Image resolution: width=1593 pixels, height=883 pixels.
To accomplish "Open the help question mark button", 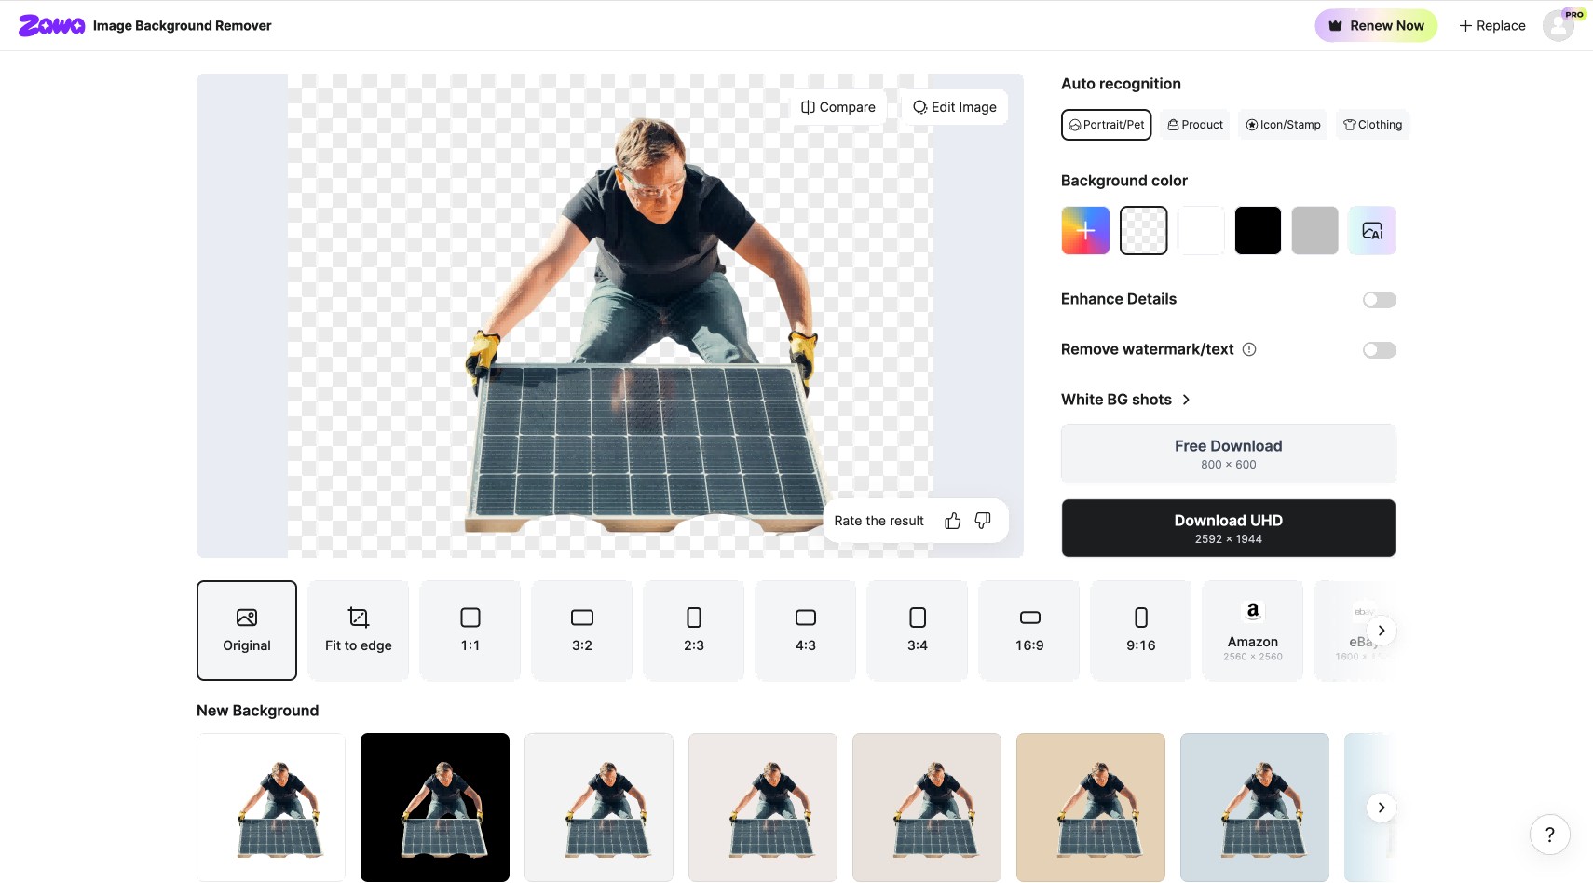I will pos(1550,835).
